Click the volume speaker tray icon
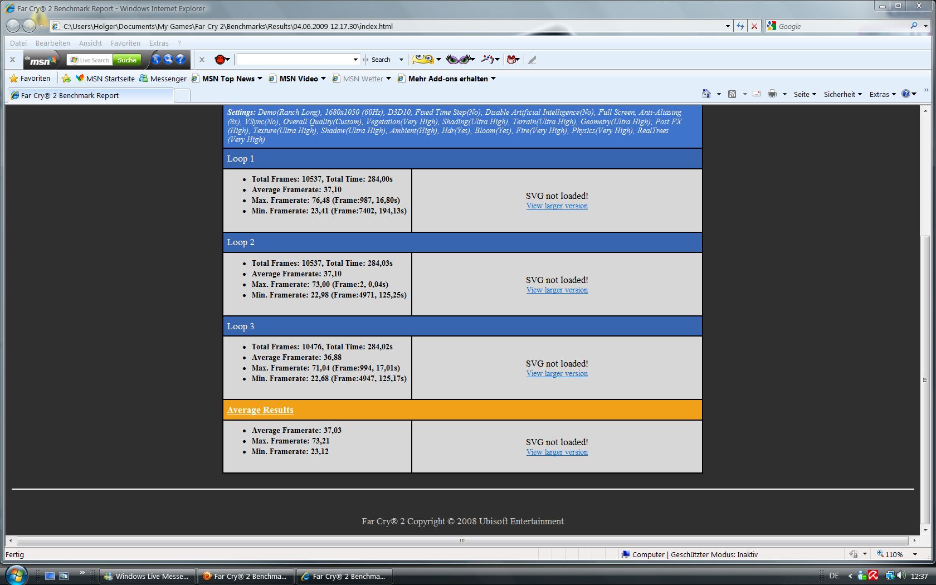The width and height of the screenshot is (936, 585). 901,576
